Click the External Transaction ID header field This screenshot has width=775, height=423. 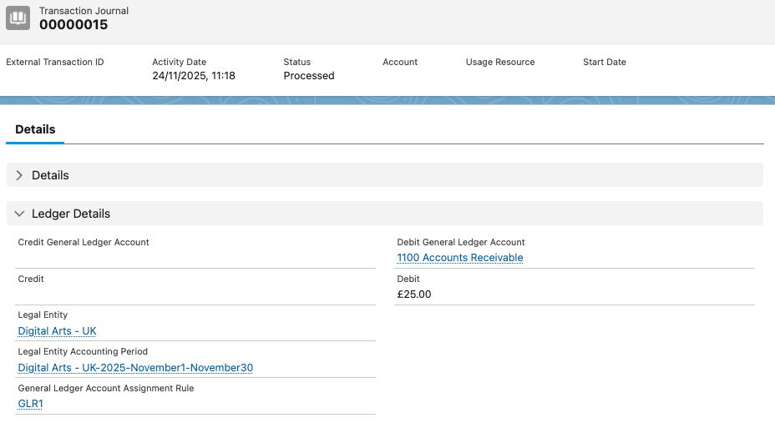click(55, 63)
